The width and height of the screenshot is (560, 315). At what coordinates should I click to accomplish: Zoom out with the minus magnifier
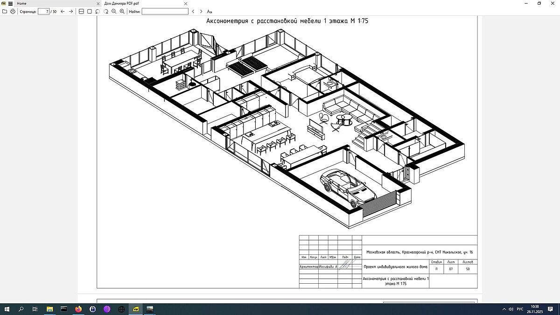click(114, 11)
